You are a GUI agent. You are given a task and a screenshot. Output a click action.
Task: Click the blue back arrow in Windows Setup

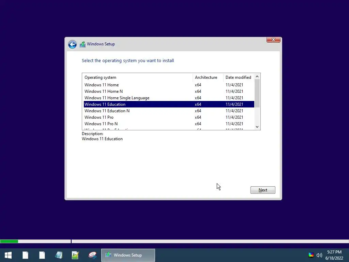[72, 44]
